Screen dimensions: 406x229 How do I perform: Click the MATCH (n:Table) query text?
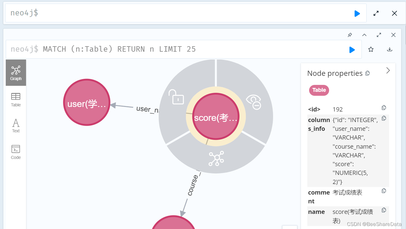point(119,49)
